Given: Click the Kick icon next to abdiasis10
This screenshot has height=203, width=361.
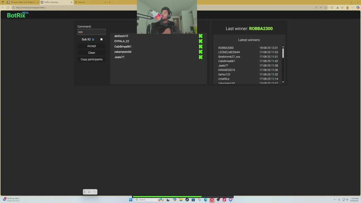Looking at the screenshot, I should tap(201, 36).
